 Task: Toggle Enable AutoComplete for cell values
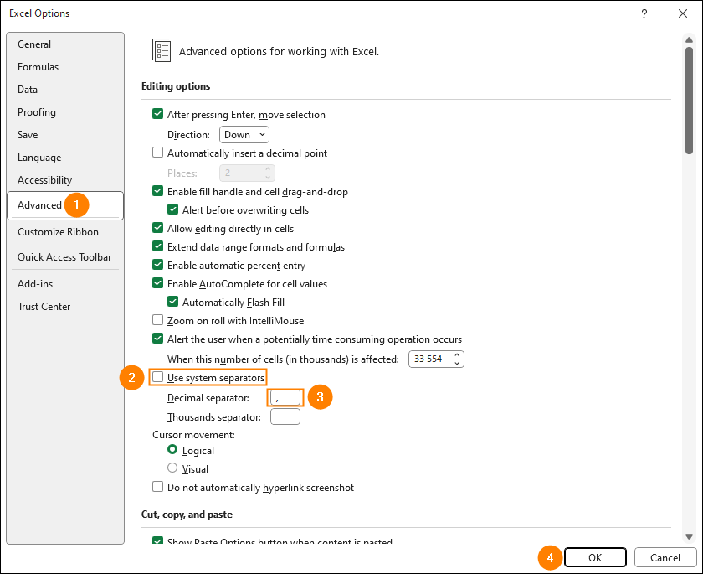point(157,282)
